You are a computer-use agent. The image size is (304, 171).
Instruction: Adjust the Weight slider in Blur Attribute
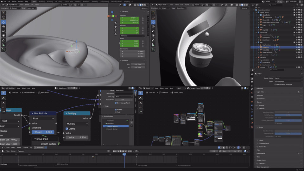[x=43, y=132]
